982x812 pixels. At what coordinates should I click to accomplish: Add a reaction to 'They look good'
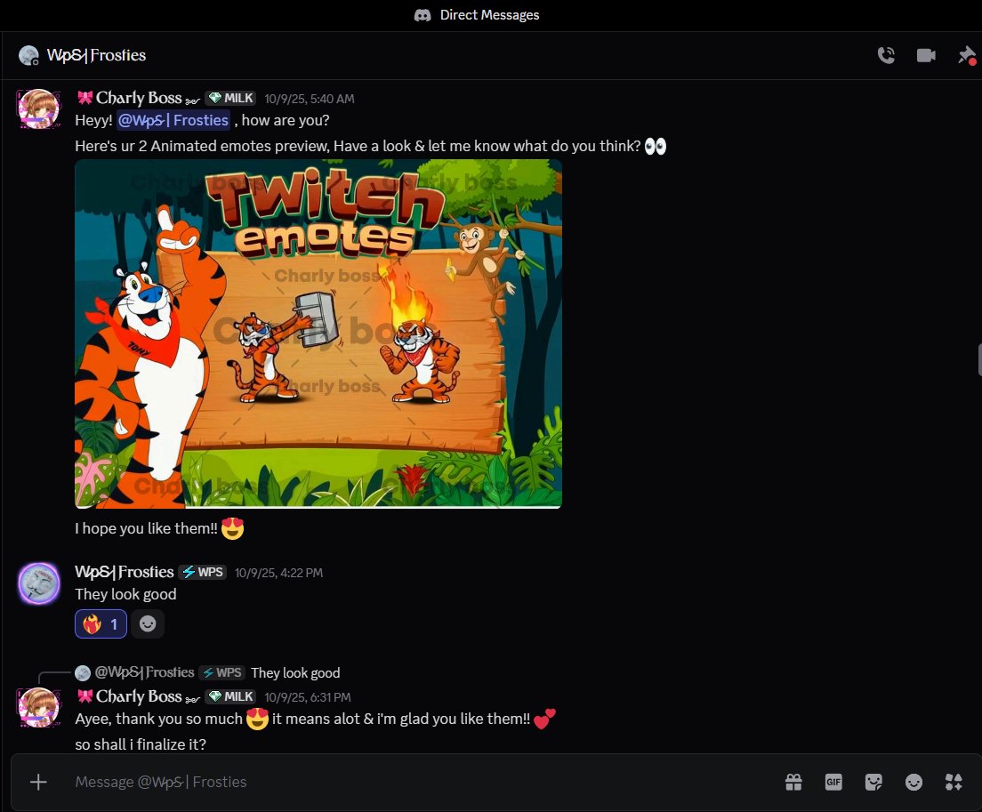[x=147, y=623]
